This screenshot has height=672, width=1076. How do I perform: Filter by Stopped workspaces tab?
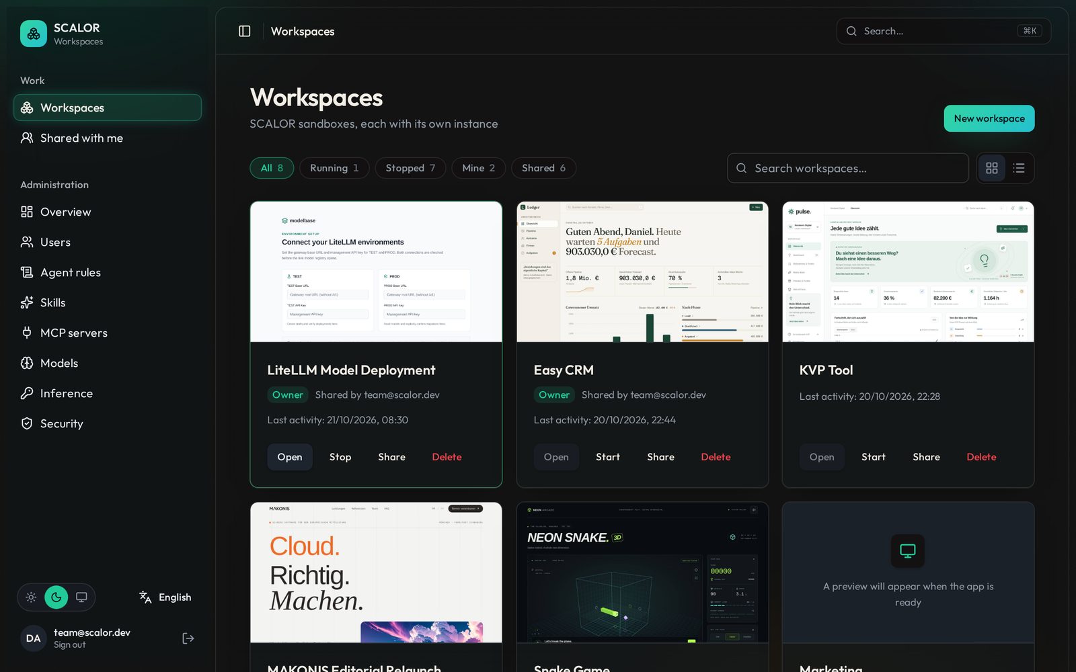[410, 168]
